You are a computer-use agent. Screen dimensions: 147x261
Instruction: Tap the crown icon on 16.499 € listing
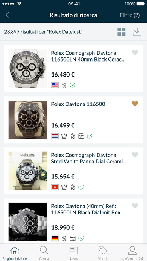click(x=64, y=136)
